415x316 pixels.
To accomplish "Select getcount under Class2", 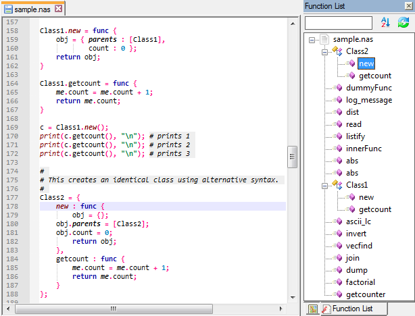I will pos(375,76).
